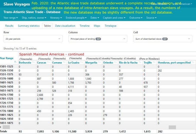Click the Orinoko column sort icon
196x134 pixels.
coord(115,62)
